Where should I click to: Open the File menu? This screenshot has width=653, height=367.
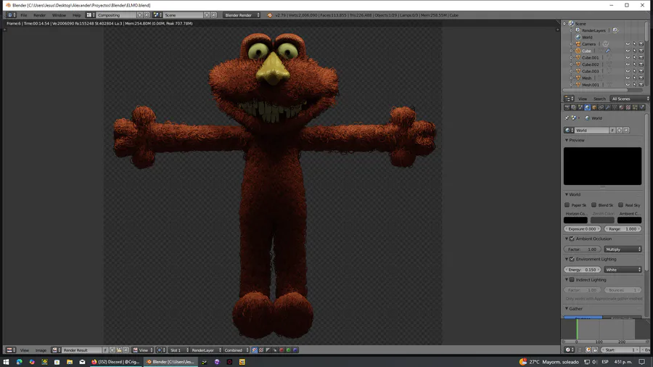(24, 15)
